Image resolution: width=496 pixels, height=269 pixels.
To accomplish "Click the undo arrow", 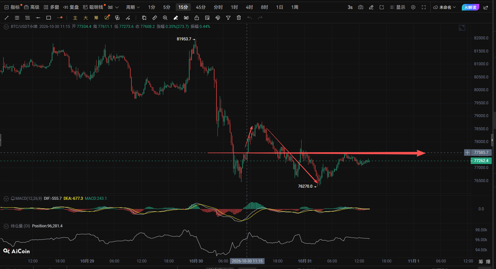I will pos(249,18).
